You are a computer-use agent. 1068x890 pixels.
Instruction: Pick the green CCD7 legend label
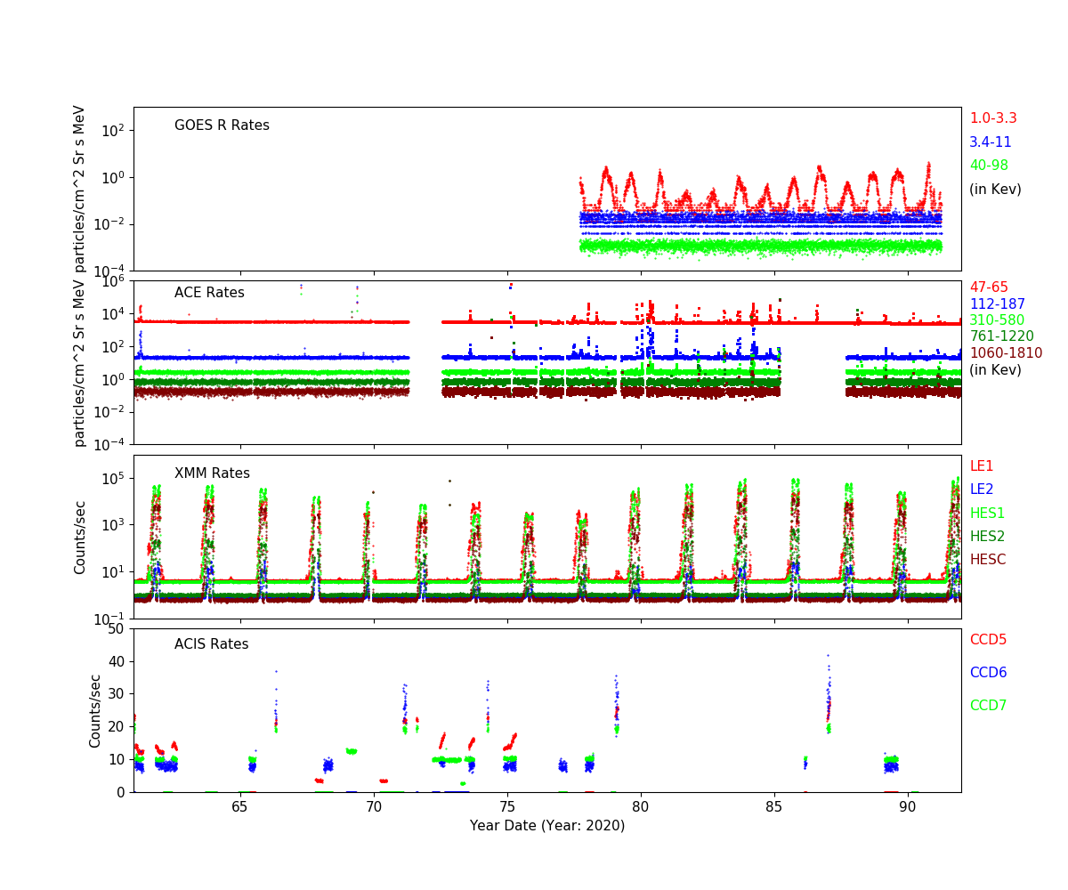pos(988,706)
